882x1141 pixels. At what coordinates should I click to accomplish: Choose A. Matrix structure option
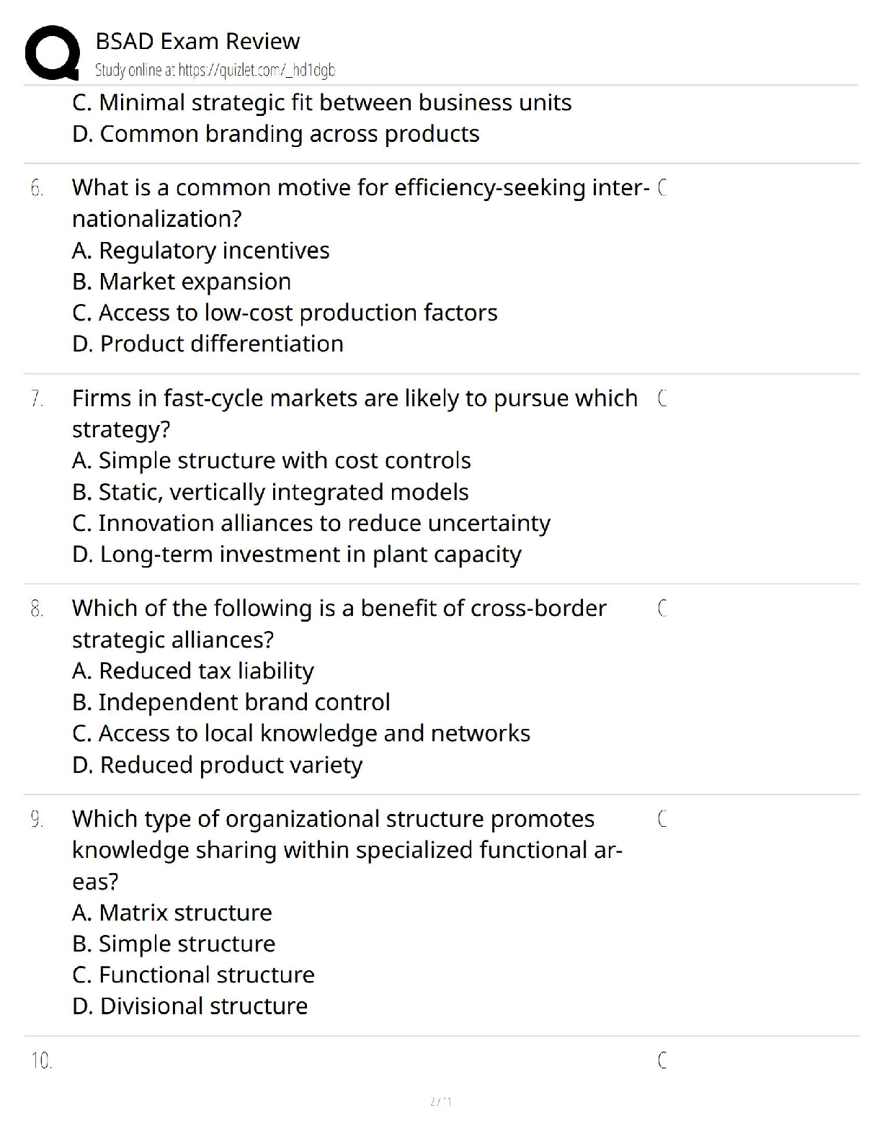[172, 913]
